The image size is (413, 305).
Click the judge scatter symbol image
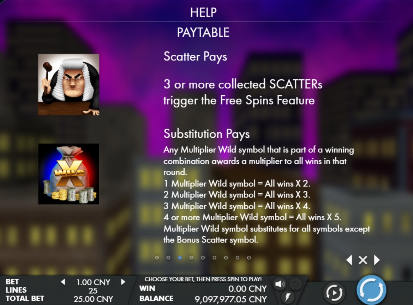tap(69, 84)
